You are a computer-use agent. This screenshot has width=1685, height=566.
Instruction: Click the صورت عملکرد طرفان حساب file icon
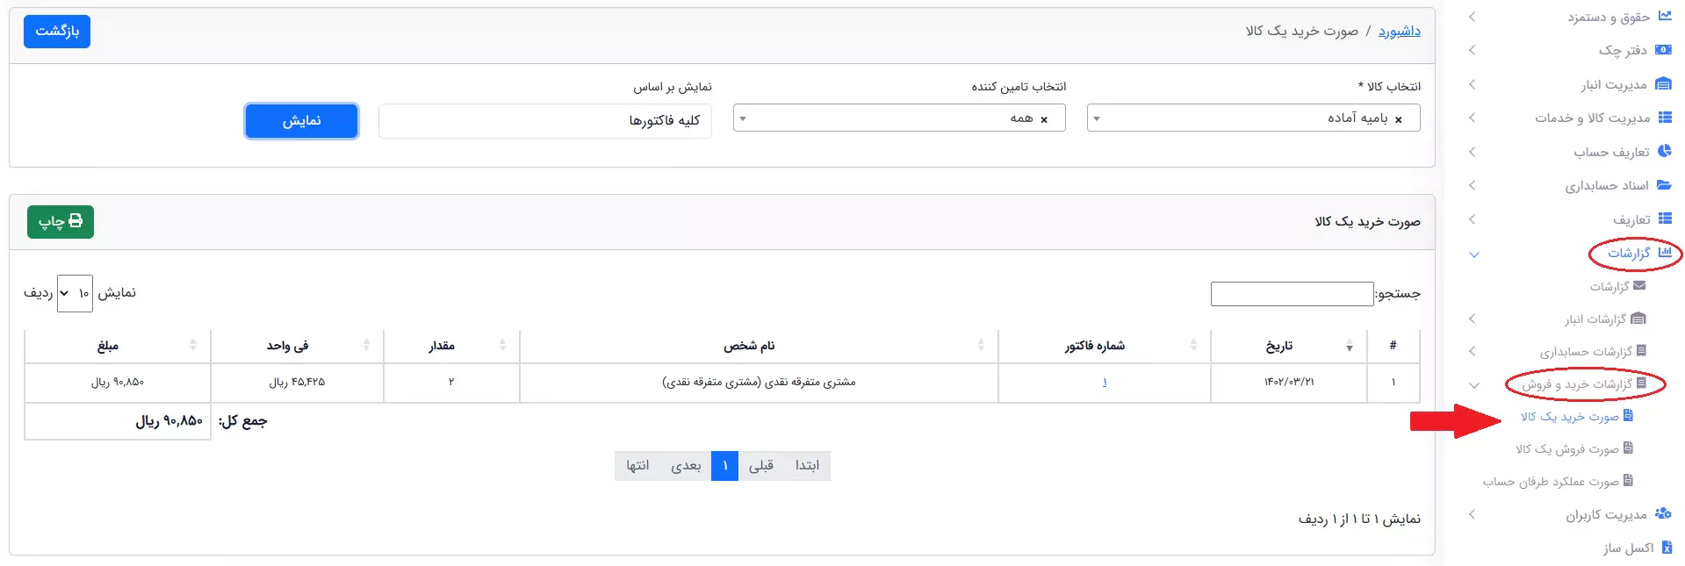point(1628,480)
